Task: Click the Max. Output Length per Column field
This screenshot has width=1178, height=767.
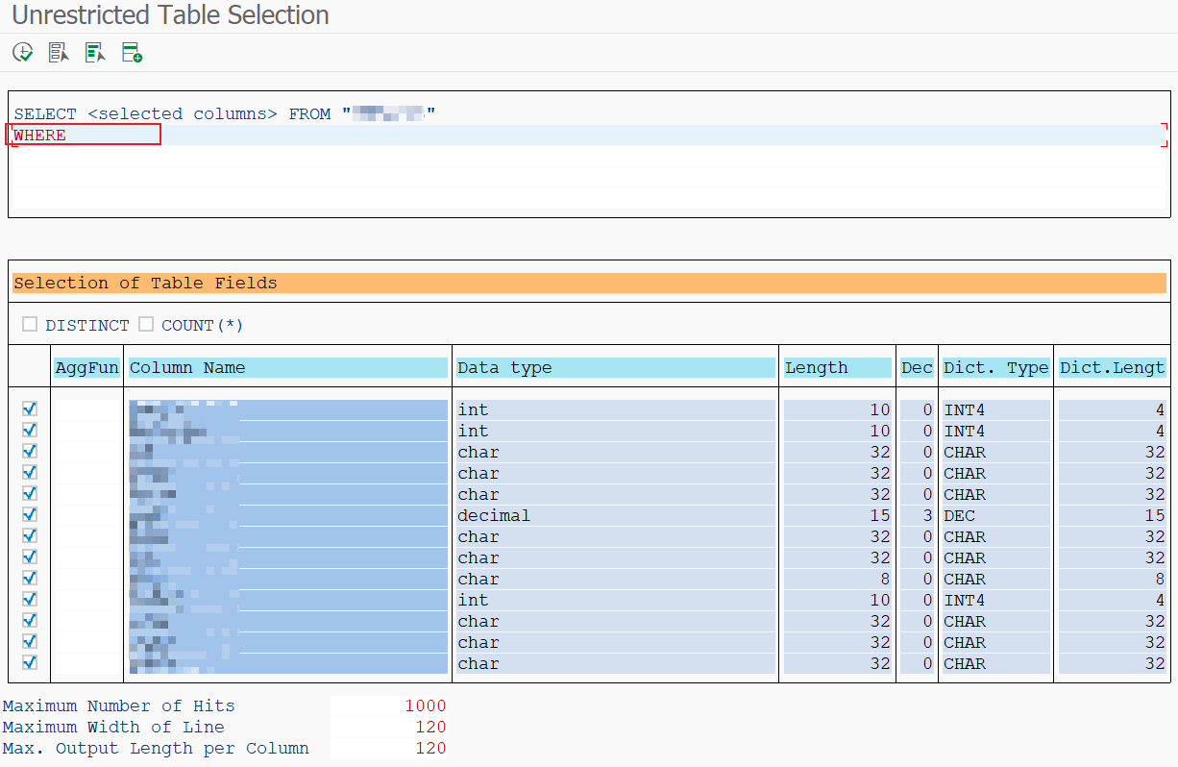Action: (x=389, y=749)
